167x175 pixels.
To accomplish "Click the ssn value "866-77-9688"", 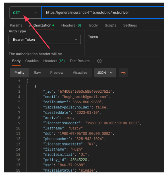I will click(x=71, y=165).
